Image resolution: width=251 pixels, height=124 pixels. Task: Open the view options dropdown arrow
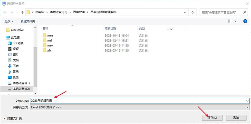[235, 21]
